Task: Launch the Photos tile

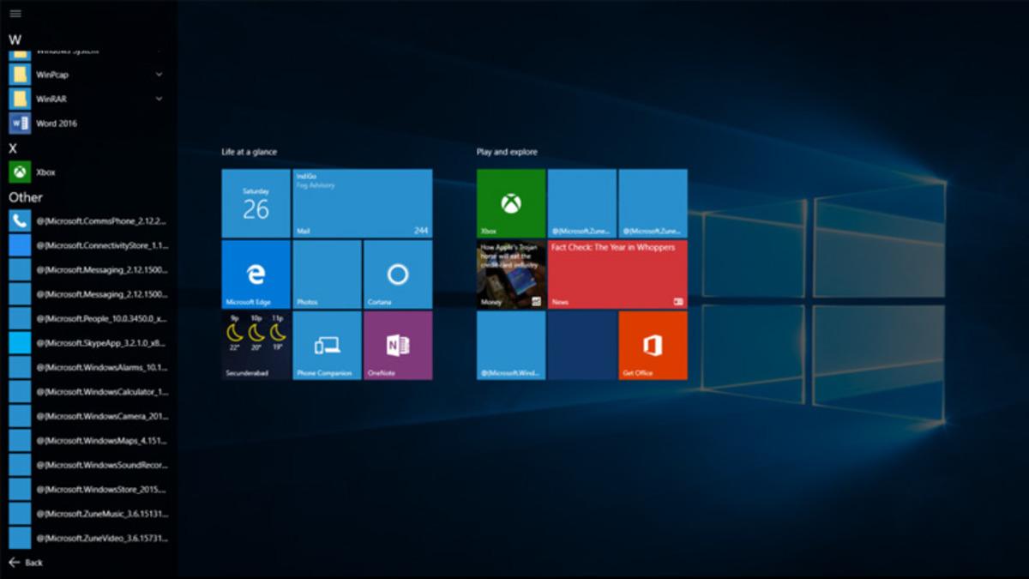Action: coord(326,274)
